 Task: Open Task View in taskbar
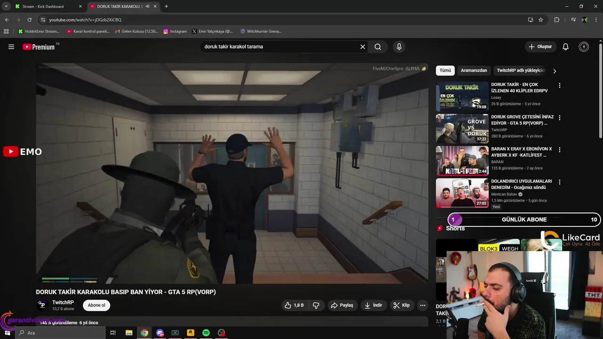click(113, 333)
